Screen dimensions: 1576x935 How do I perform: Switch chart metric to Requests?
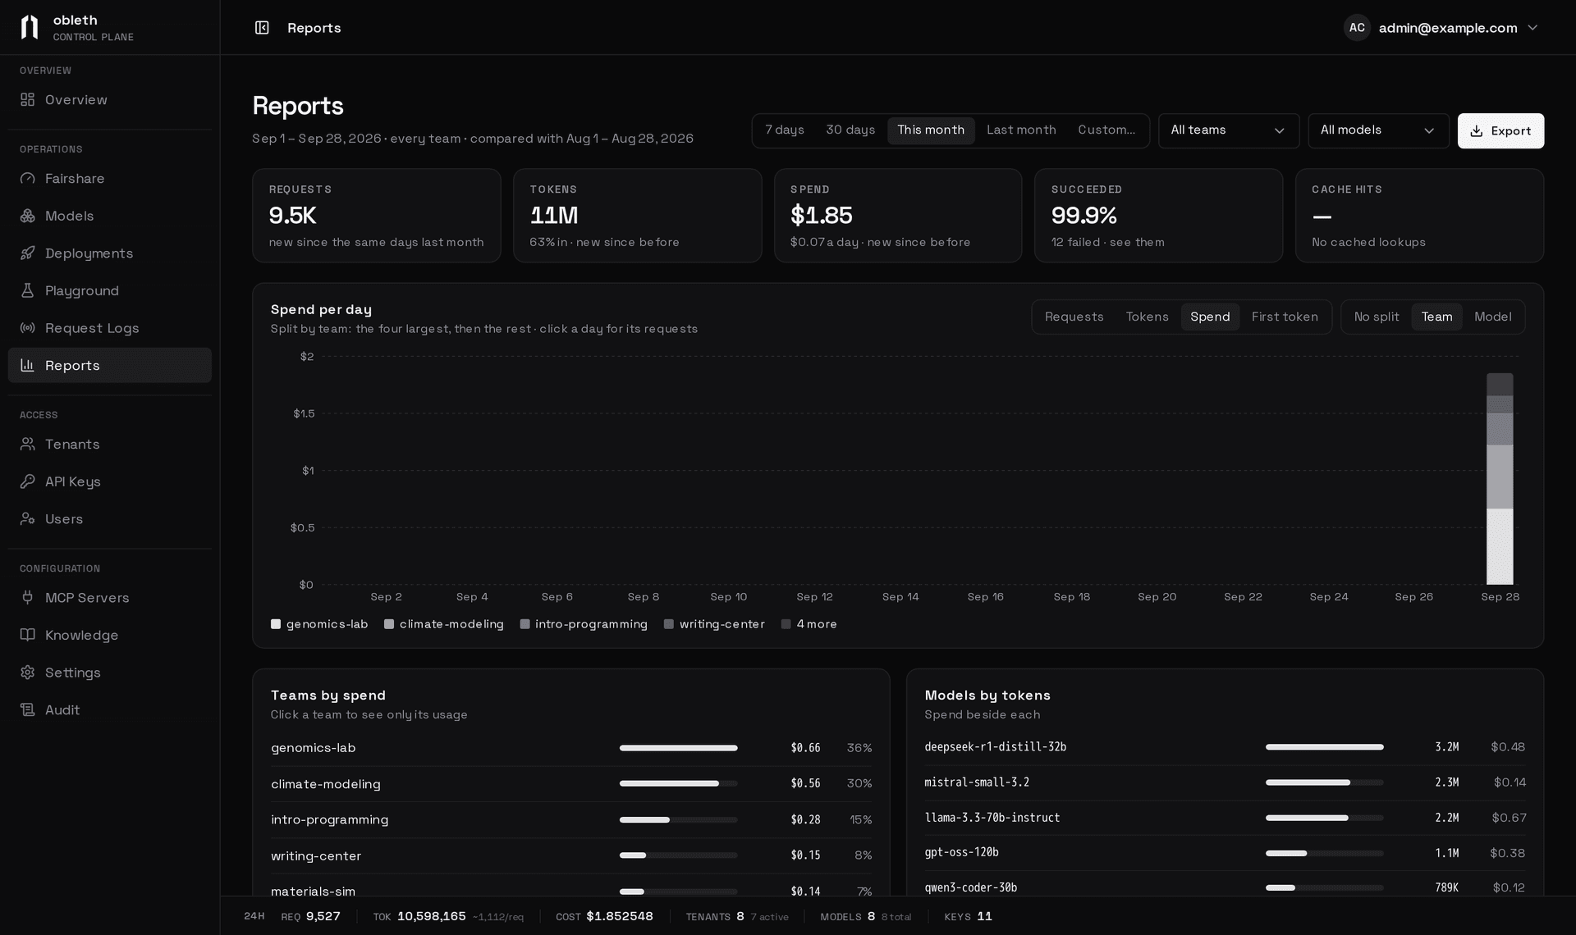click(1074, 317)
